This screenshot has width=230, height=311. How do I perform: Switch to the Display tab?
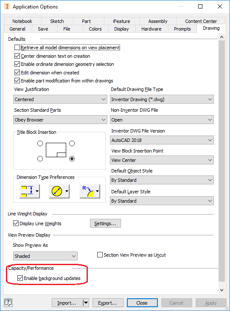(x=121, y=29)
